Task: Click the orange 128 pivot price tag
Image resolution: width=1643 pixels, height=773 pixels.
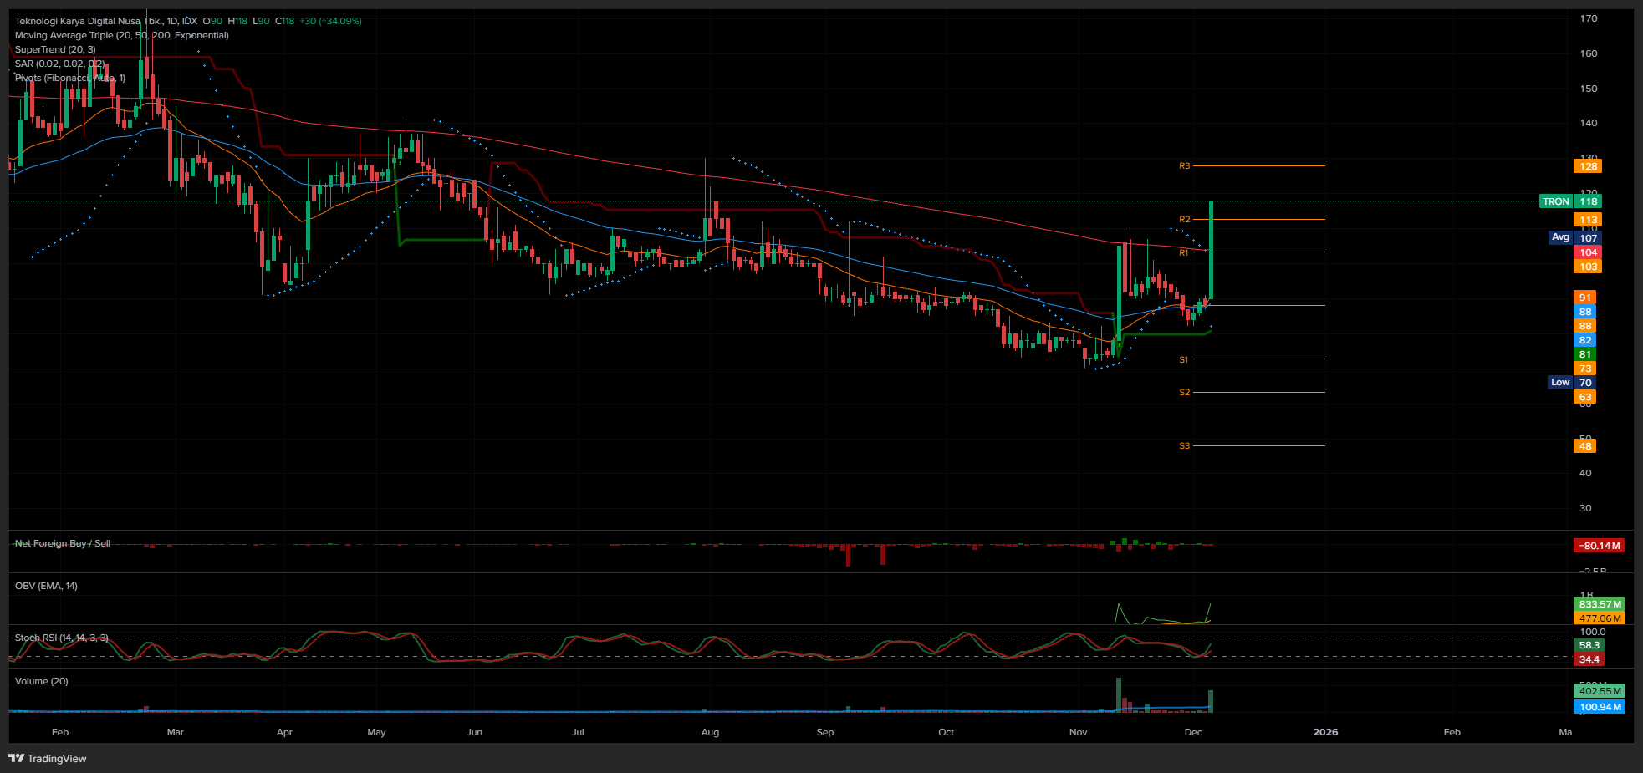Action: click(1587, 166)
